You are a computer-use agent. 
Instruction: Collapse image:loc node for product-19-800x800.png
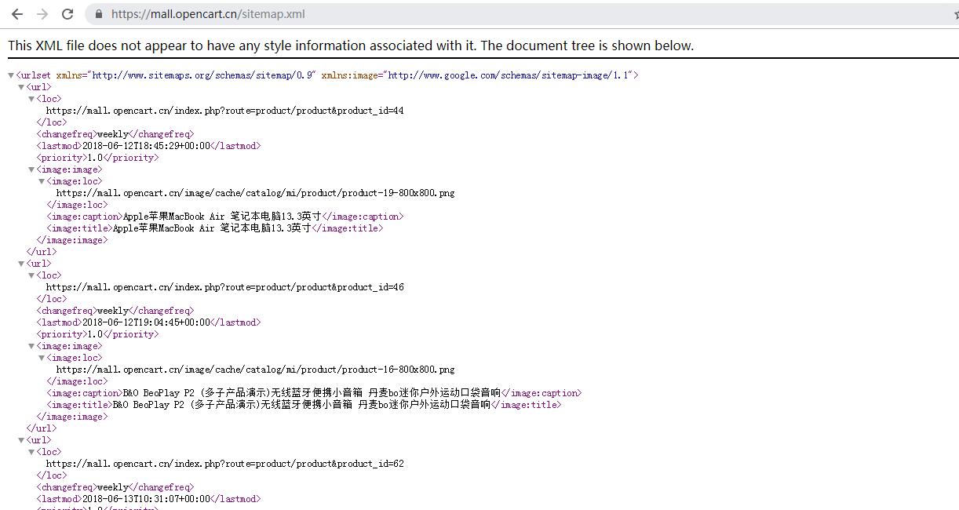(x=42, y=181)
